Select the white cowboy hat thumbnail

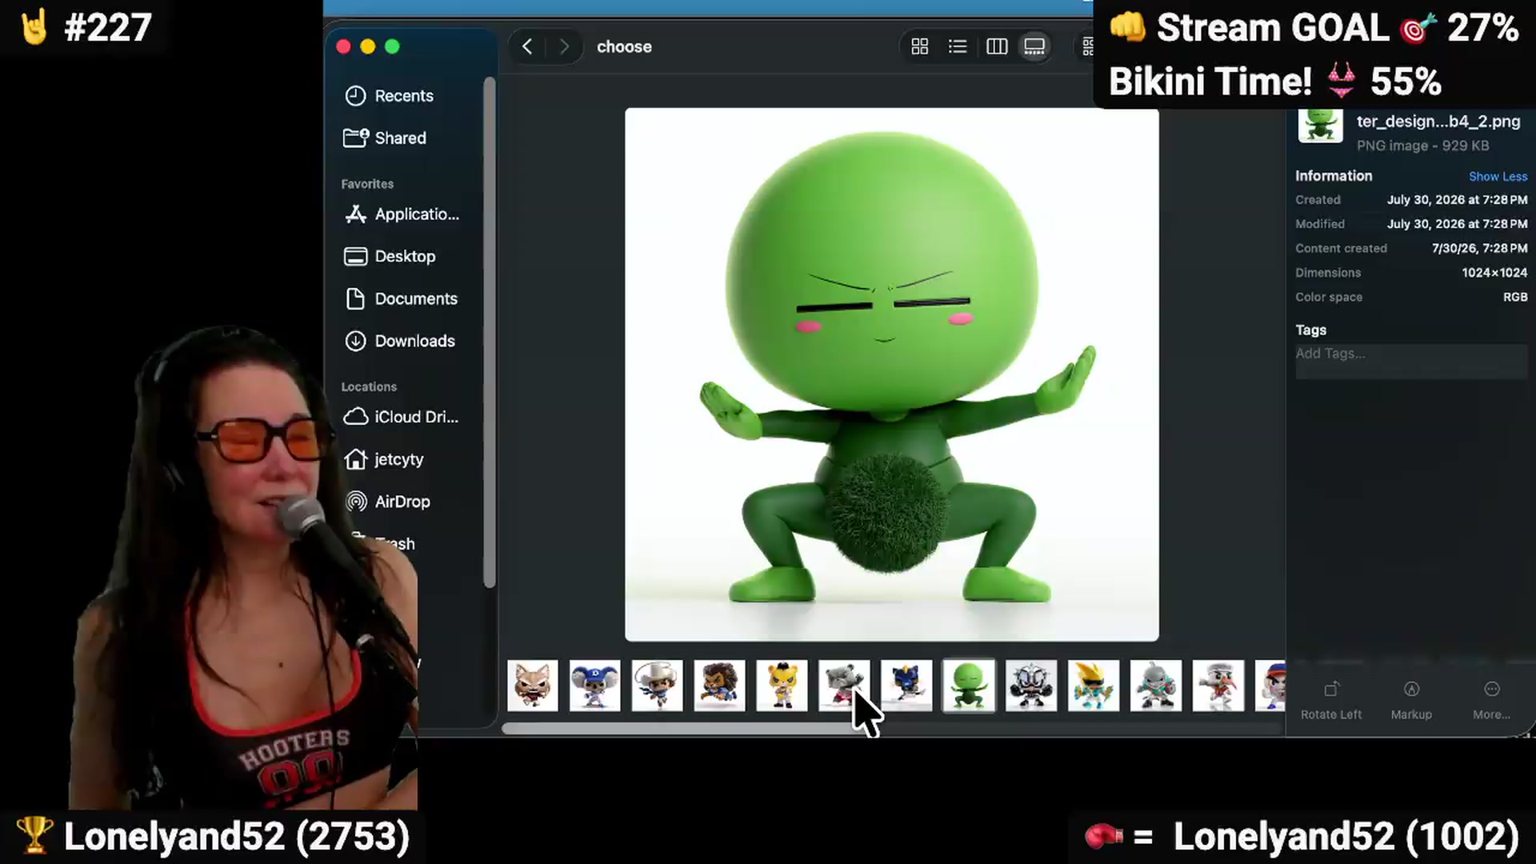point(658,686)
